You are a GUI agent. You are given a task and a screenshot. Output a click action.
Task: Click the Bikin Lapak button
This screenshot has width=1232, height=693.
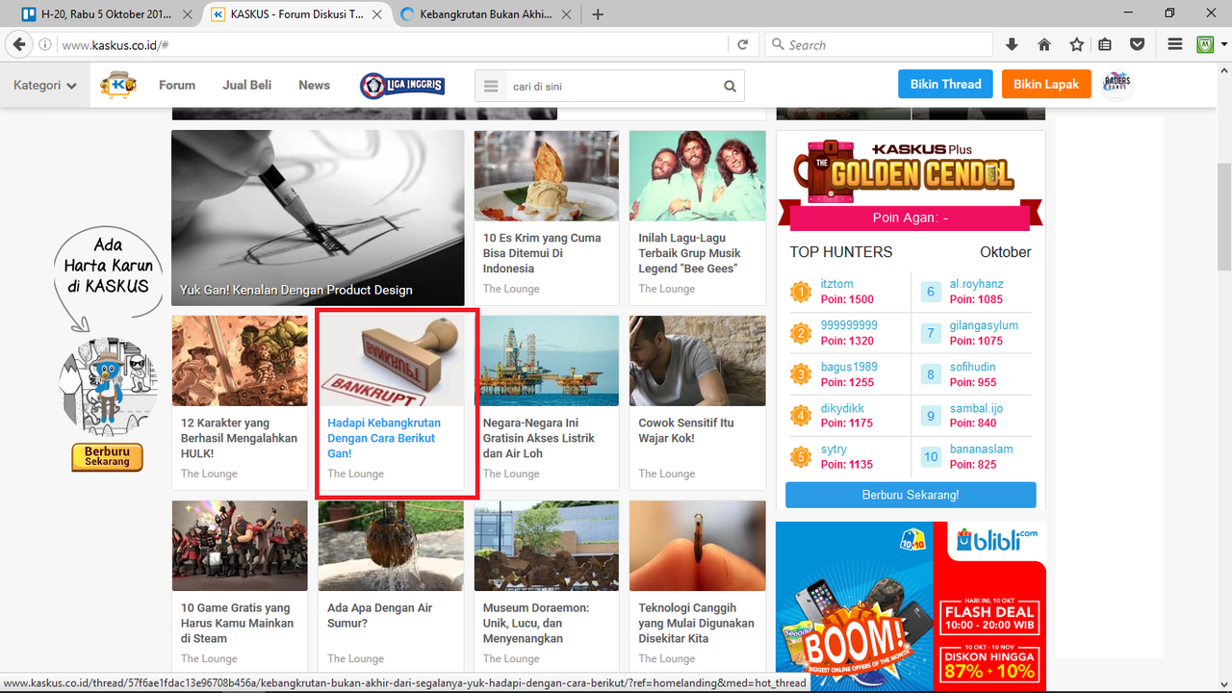tap(1046, 84)
